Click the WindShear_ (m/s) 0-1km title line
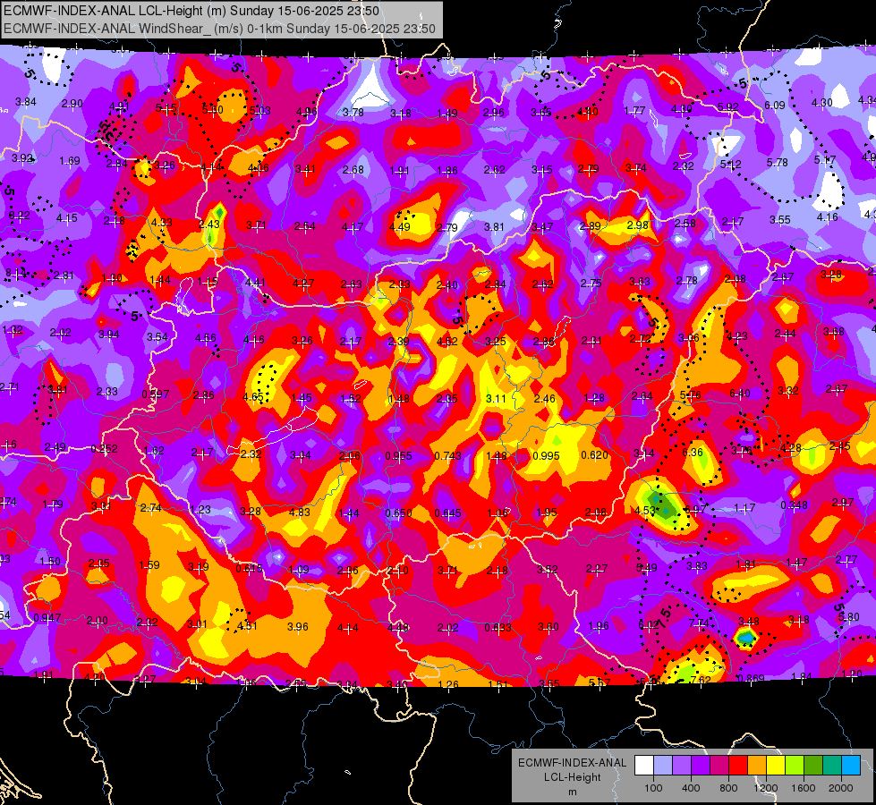The width and height of the screenshot is (876, 805). point(219,29)
